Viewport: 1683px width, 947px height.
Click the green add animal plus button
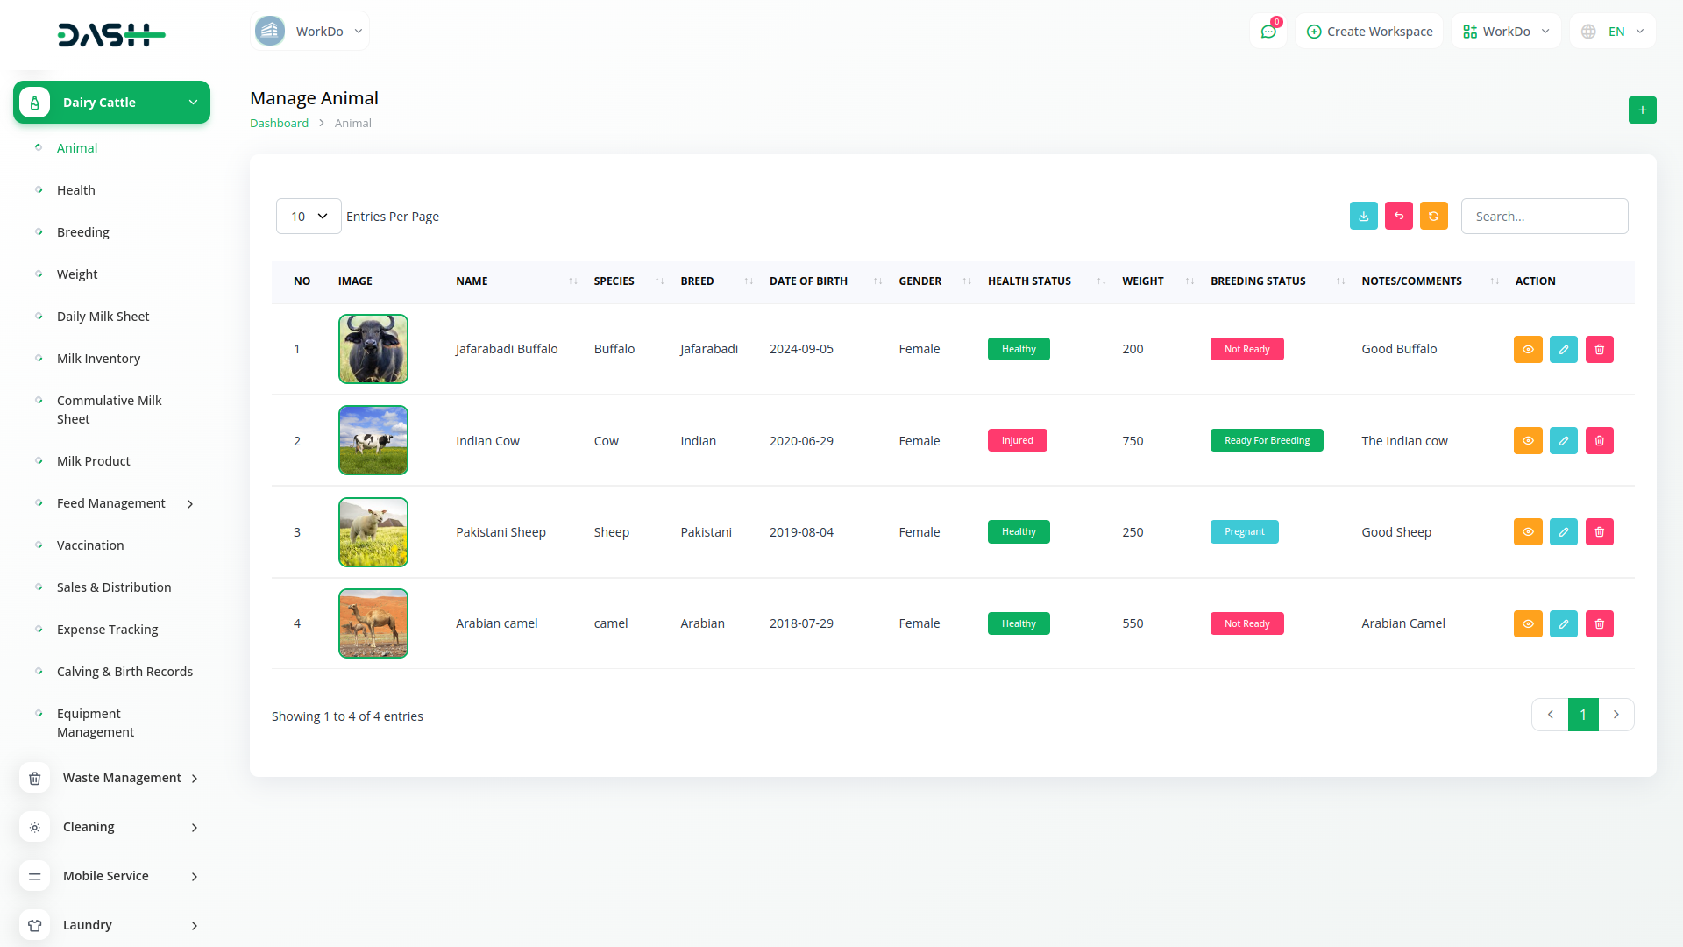1642,110
